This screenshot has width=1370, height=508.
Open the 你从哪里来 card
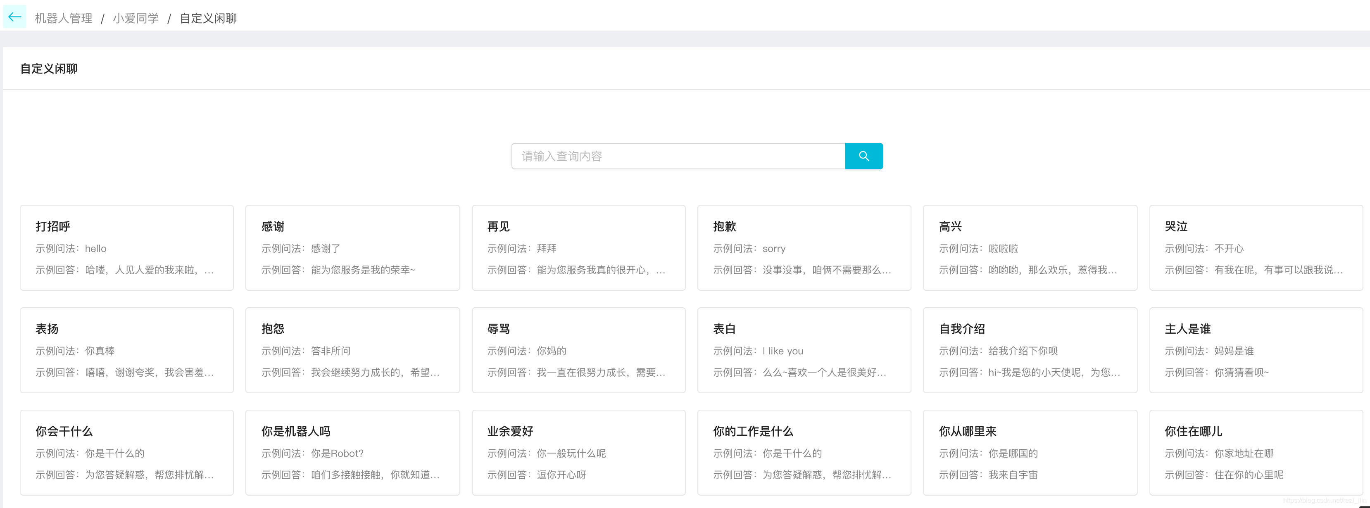[x=1030, y=453]
